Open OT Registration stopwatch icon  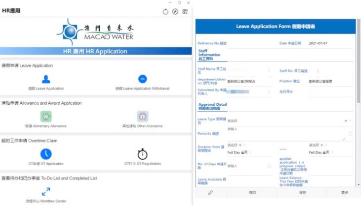tap(142, 154)
